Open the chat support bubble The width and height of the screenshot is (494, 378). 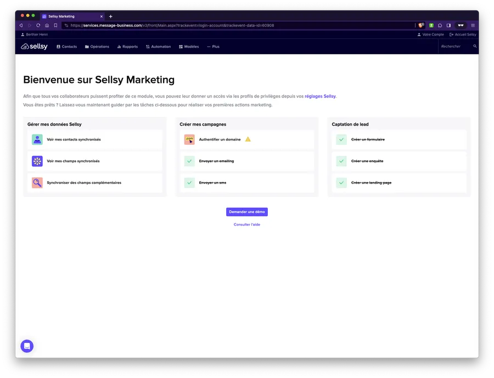(x=27, y=346)
